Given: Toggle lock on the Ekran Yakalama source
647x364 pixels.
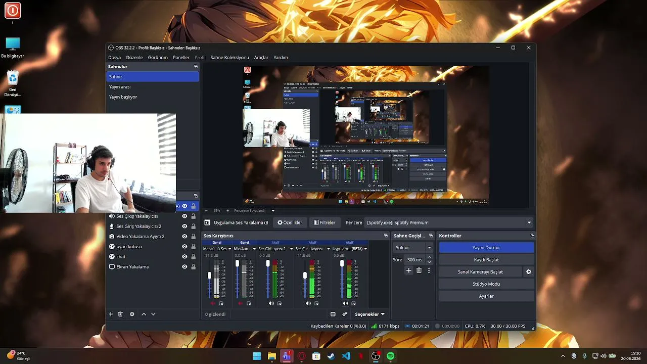Looking at the screenshot, I should pyautogui.click(x=193, y=266).
